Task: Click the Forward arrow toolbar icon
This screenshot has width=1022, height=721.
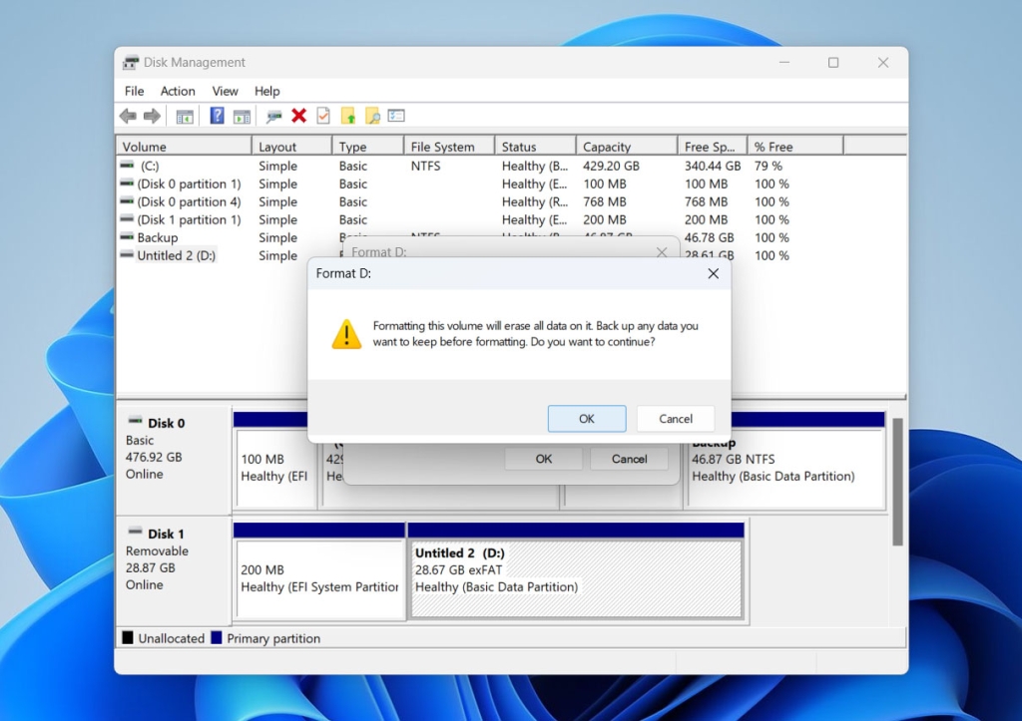Action: pos(152,117)
